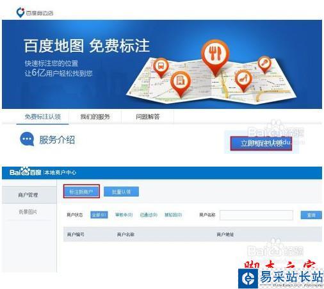Filter merchants by 全部 status
Image resolution: width=324 pixels, height=289 pixels.
99,215
